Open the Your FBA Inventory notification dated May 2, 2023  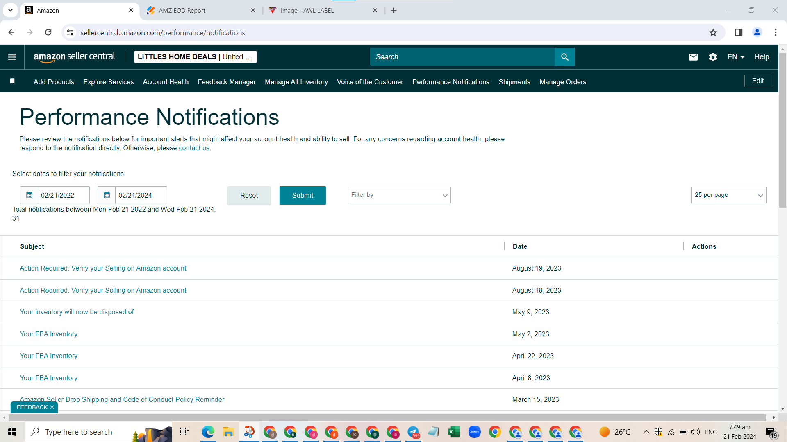pyautogui.click(x=48, y=334)
